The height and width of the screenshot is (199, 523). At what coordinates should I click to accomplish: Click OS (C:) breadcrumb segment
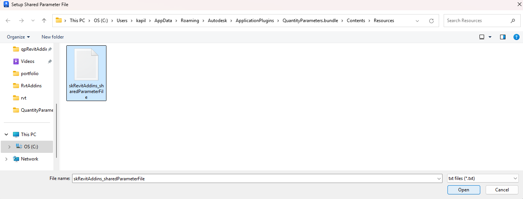(x=101, y=21)
